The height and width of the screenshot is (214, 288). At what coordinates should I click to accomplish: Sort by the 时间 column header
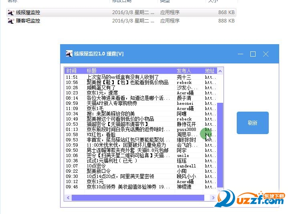[75, 71]
